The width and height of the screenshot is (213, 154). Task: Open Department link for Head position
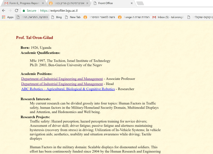62,84
